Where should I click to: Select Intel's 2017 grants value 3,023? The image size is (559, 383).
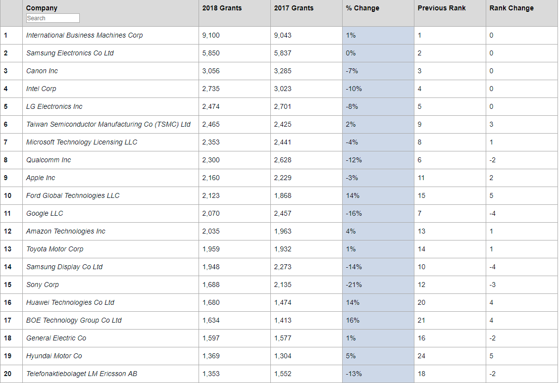283,89
